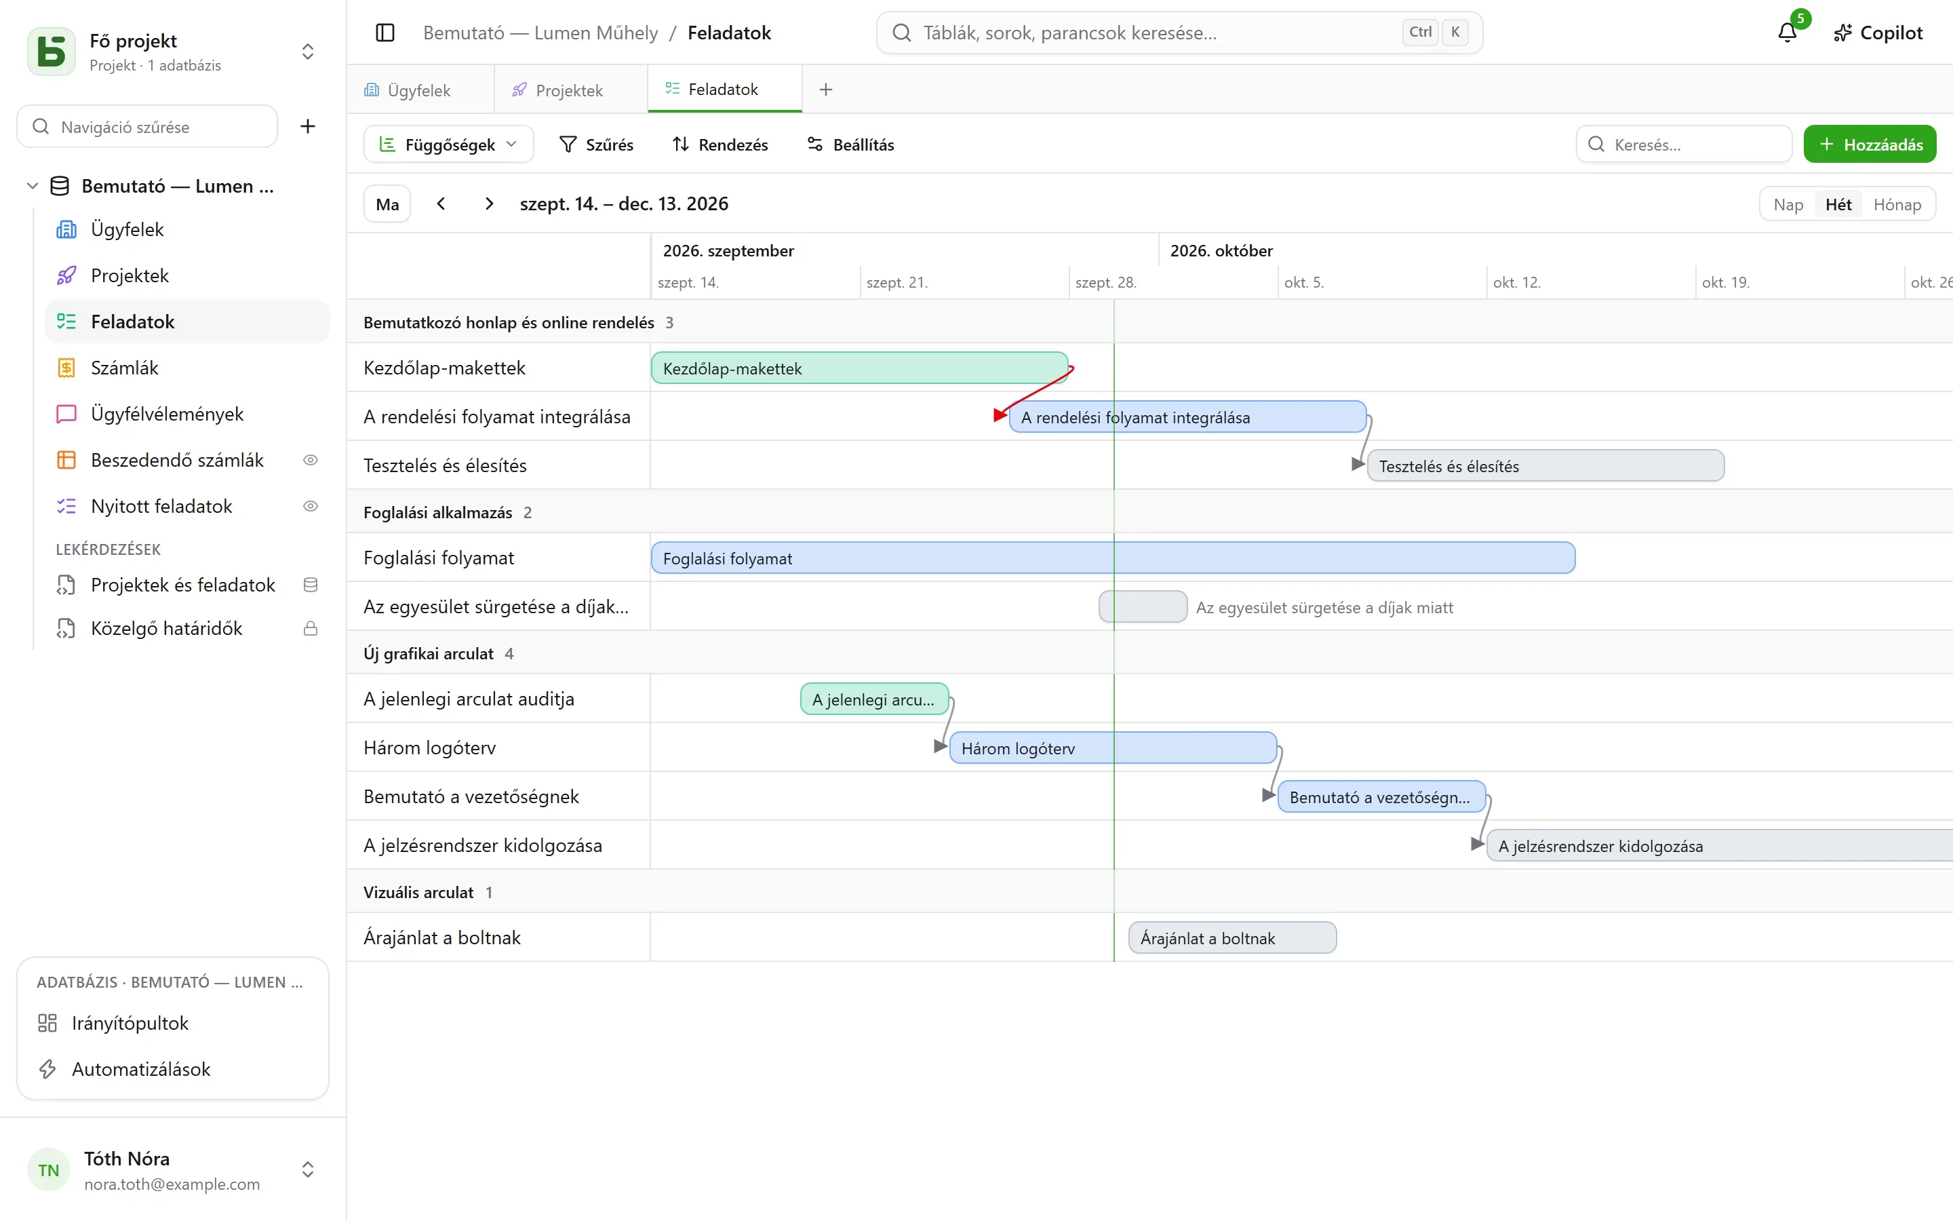
Task: Open the notifications bell
Action: coord(1787,33)
